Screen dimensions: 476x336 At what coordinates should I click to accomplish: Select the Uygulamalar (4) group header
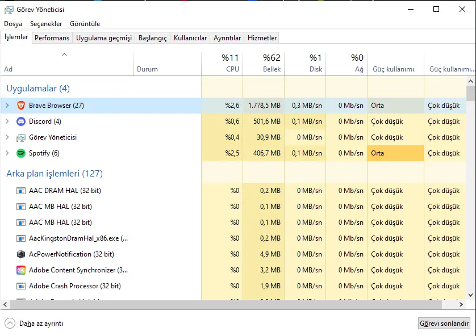tap(38, 89)
